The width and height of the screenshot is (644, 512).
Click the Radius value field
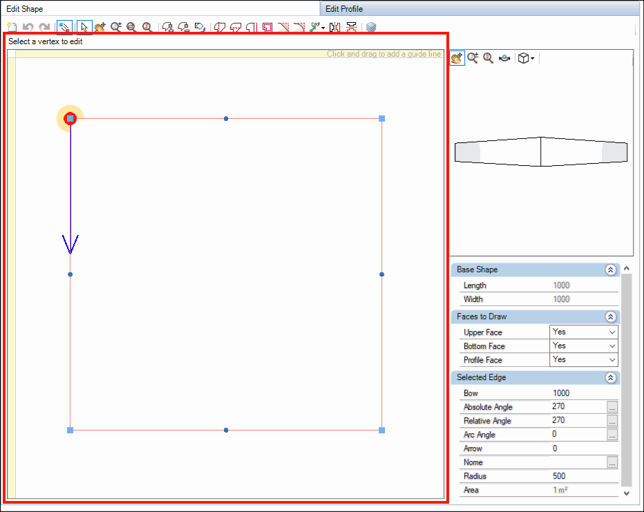click(584, 476)
